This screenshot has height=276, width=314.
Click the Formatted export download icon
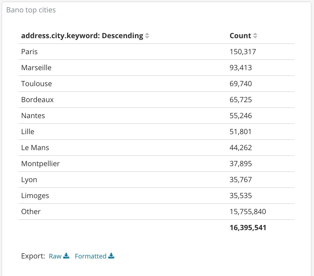(111, 256)
